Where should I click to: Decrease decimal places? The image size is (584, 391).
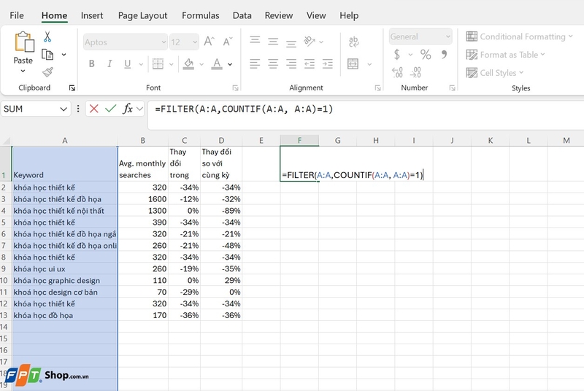tap(415, 72)
